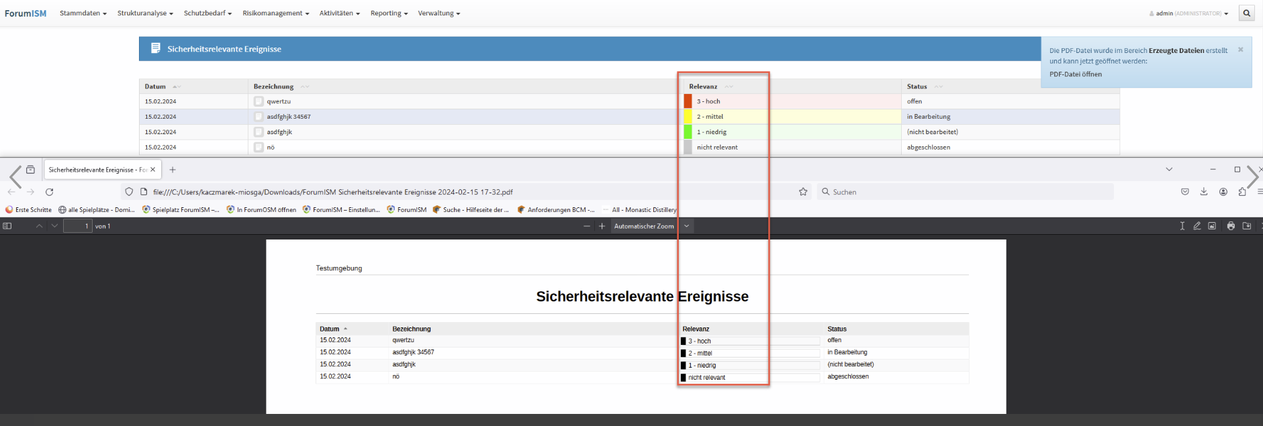1263x426 pixels.
Task: Open browser downloads panel
Action: [x=1204, y=192]
